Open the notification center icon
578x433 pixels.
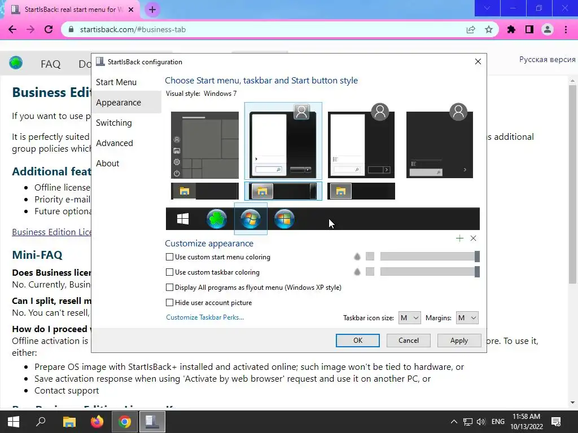tap(556, 422)
